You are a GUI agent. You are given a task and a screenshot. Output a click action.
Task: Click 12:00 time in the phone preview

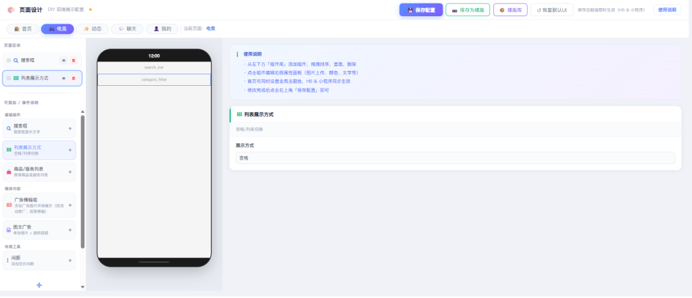(x=154, y=55)
